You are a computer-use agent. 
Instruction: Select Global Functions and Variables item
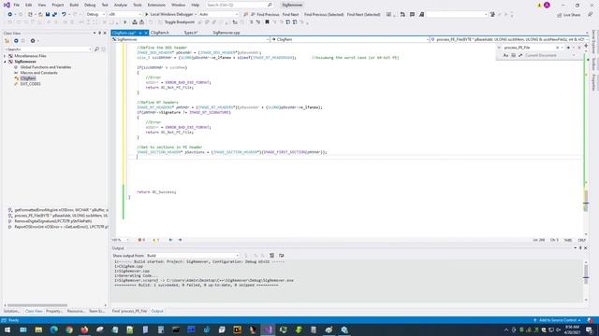click(x=46, y=67)
